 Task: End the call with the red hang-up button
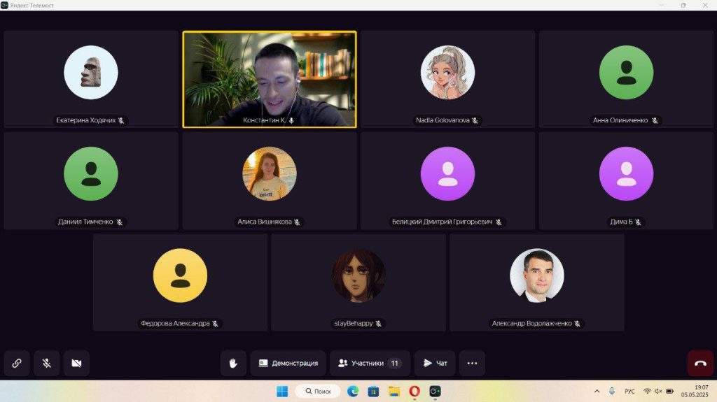pos(700,364)
